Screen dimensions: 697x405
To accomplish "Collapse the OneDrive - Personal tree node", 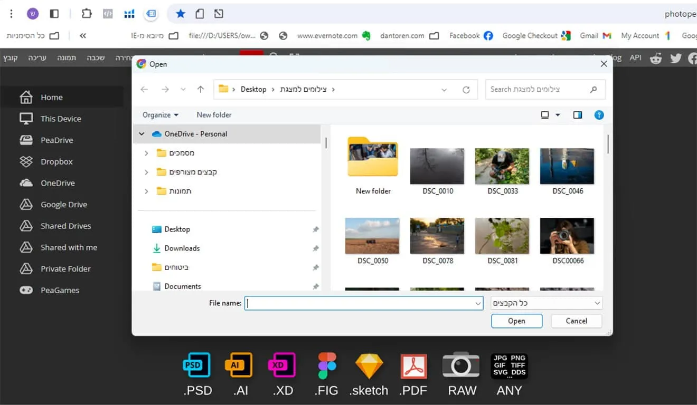I will point(142,134).
